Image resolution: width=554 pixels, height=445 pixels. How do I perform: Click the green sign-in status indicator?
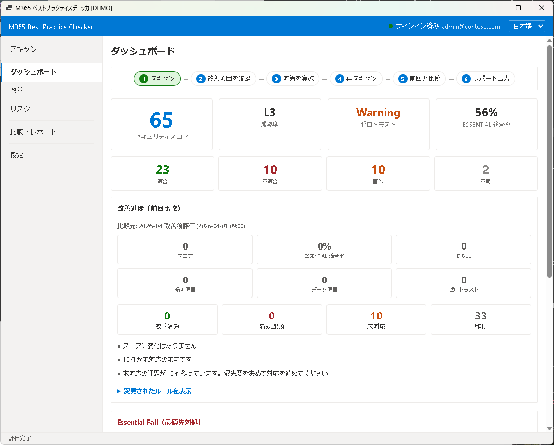click(391, 26)
